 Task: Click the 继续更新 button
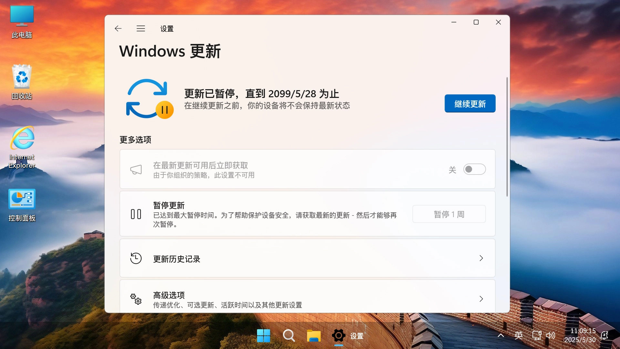coord(470,103)
